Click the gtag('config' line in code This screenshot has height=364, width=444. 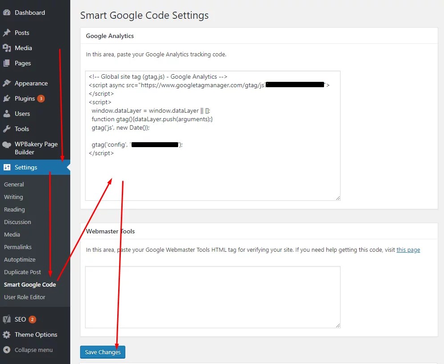point(137,144)
